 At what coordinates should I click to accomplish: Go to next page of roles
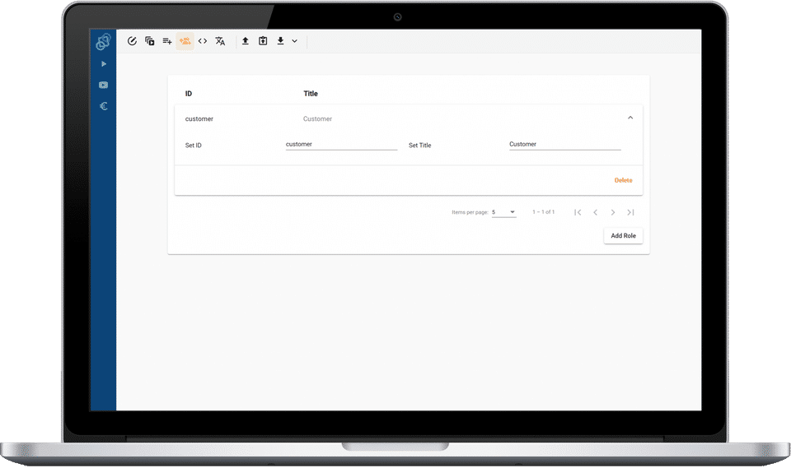[x=613, y=212]
